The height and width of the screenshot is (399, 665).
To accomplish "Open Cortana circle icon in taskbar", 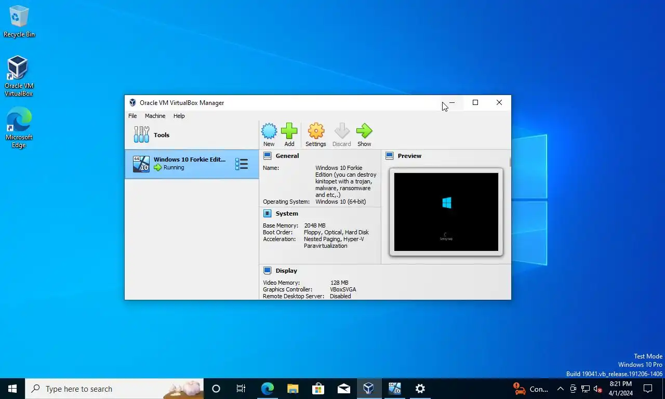I will point(216,389).
